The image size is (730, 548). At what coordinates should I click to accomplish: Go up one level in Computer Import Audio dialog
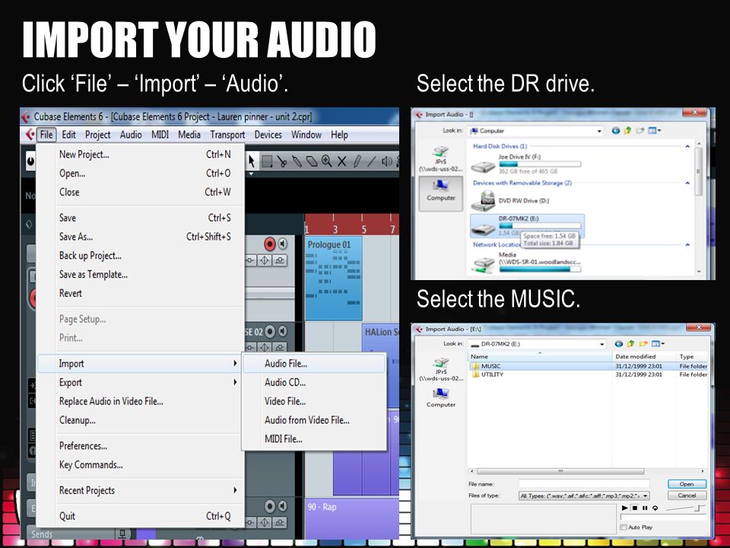click(x=627, y=131)
